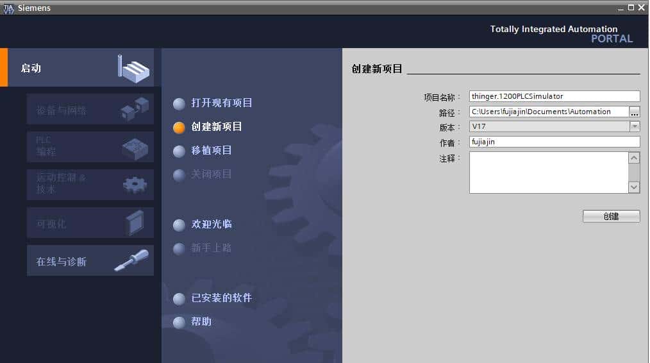Choose 打开现有项目 in the action list
650x363 pixels.
pos(222,103)
